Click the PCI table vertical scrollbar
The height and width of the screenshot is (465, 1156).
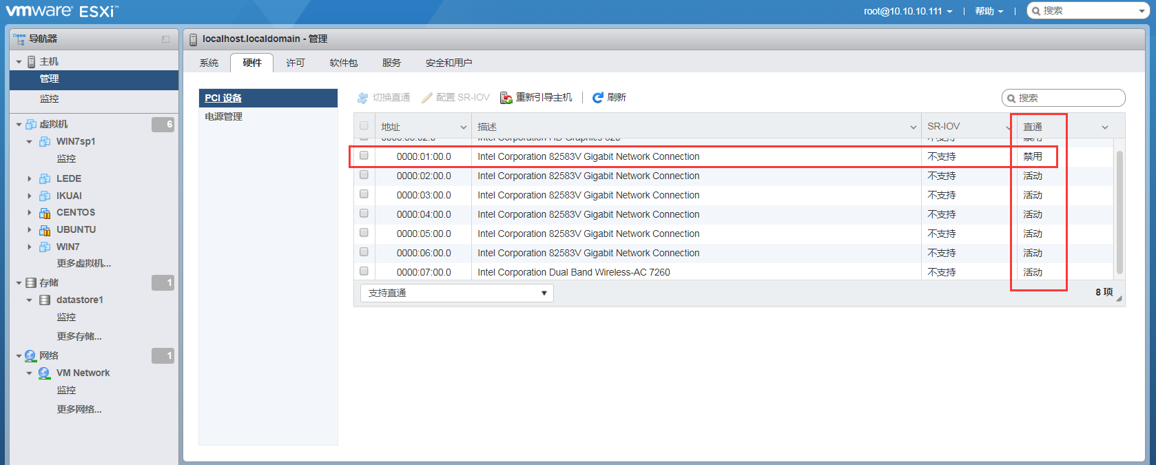(1119, 212)
